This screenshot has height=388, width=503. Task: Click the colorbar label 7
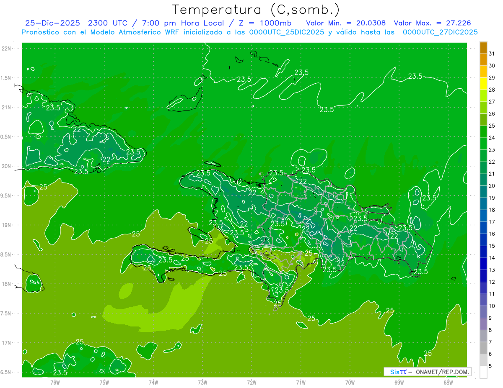pos(490,342)
